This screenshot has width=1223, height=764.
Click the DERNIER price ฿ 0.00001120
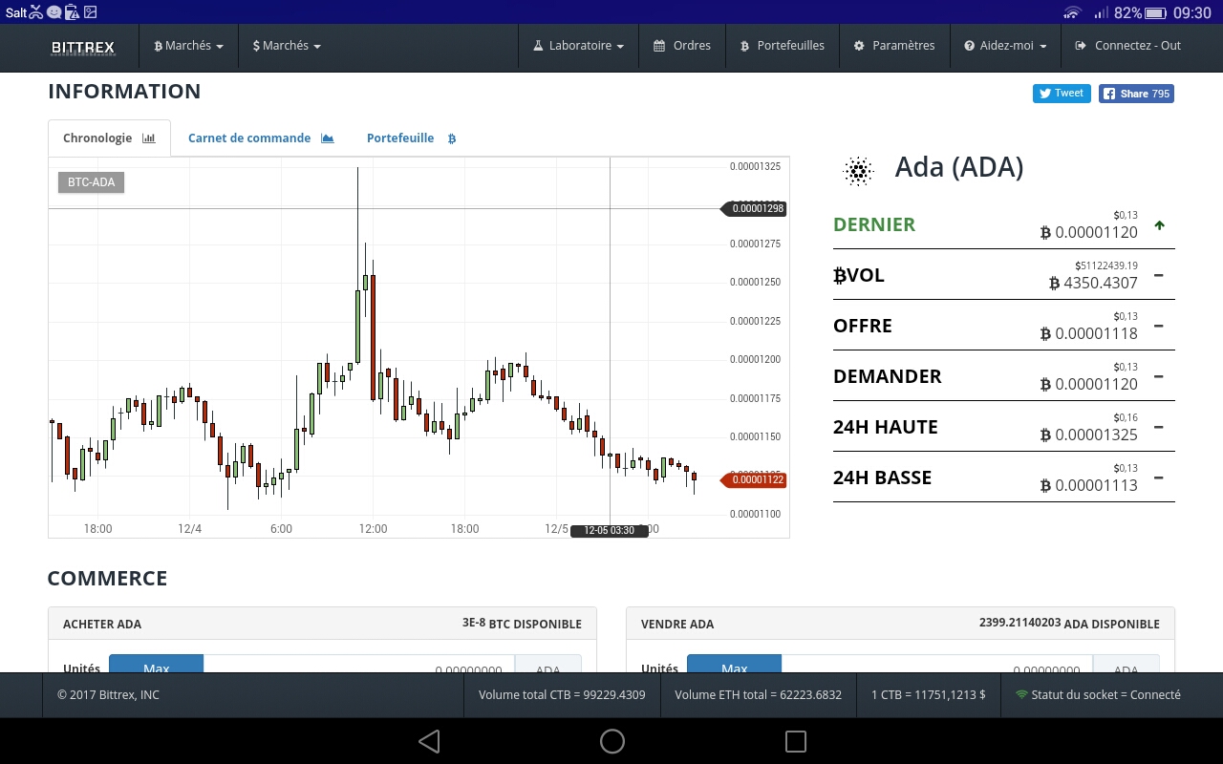click(x=1089, y=232)
